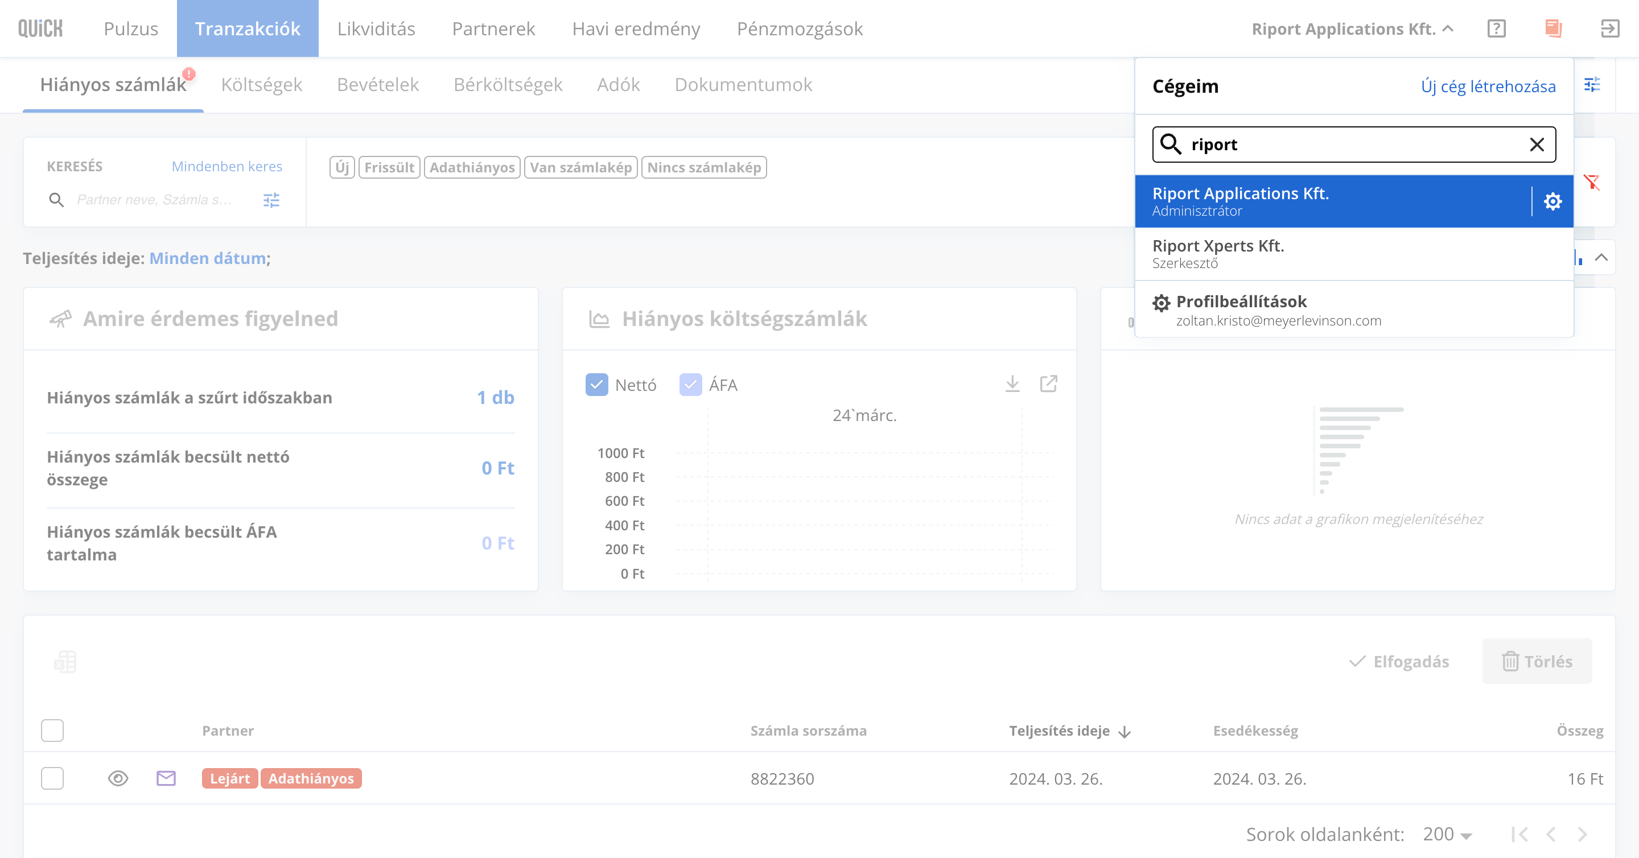Click the search magnifier in Keresés box

[x=57, y=200]
